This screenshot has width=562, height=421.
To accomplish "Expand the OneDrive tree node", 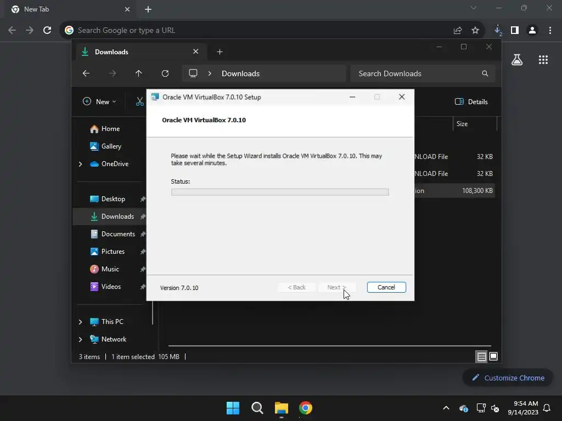I will [80, 164].
